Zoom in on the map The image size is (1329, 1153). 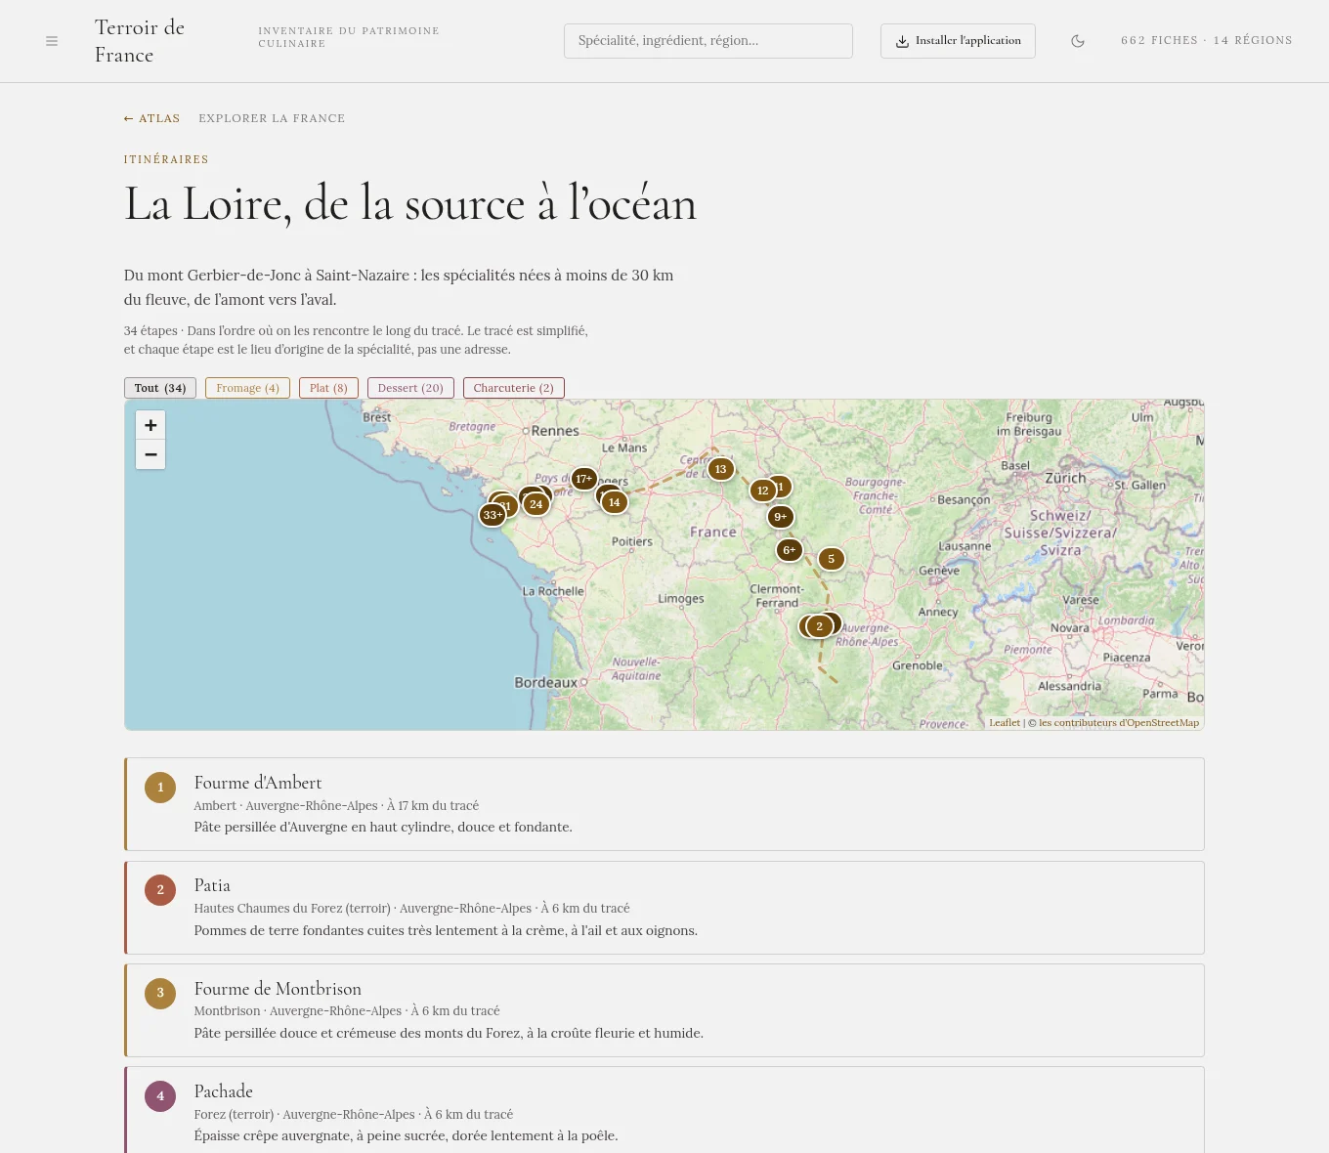pyautogui.click(x=150, y=425)
